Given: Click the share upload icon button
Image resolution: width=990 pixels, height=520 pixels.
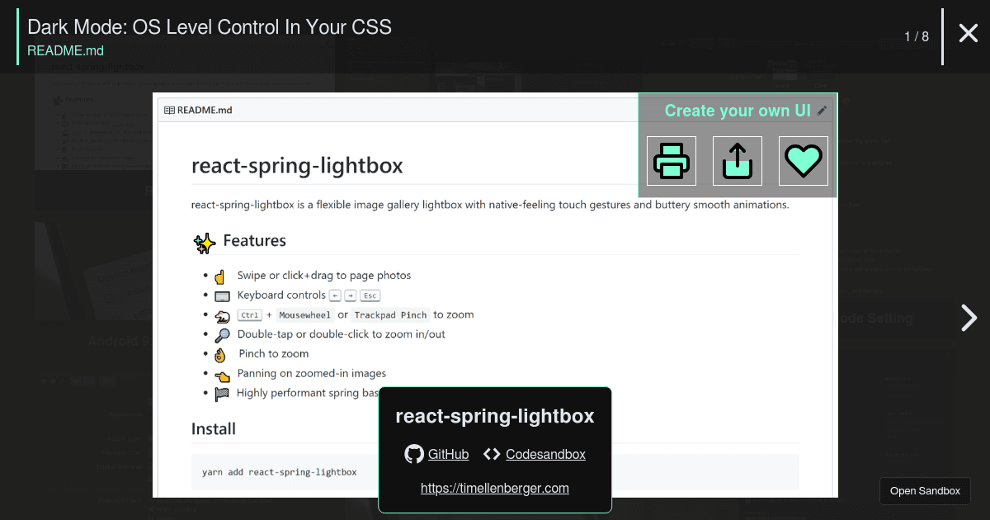Looking at the screenshot, I should (x=738, y=161).
